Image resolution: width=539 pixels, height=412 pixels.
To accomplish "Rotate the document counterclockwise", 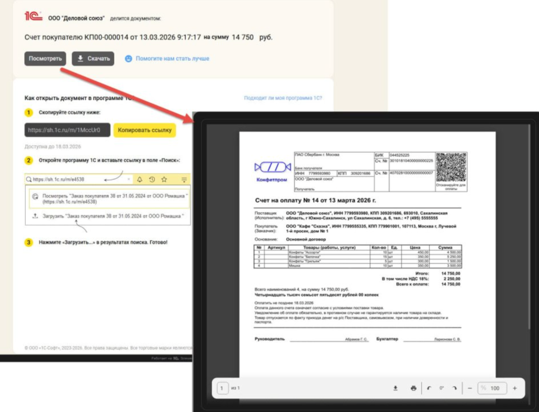I will 429,388.
